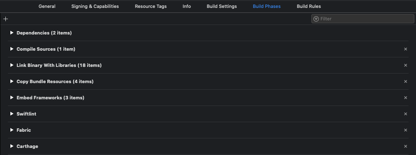
Task: Delete the Carthage run script phase
Action: [405, 146]
